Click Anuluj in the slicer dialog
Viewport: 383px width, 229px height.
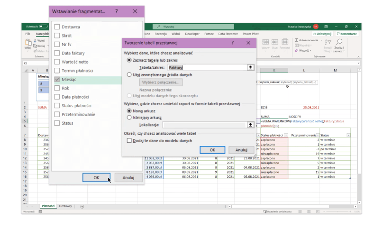click(x=125, y=177)
